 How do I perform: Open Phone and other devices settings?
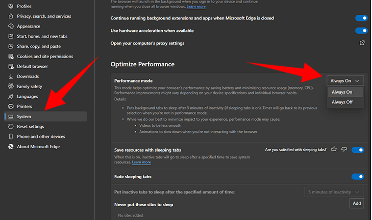45,136
